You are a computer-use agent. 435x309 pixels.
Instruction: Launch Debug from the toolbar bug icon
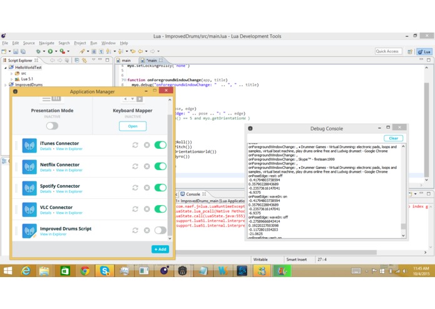point(38,51)
